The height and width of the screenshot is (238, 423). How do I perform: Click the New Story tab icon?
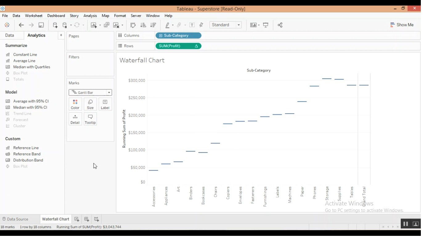click(x=96, y=219)
